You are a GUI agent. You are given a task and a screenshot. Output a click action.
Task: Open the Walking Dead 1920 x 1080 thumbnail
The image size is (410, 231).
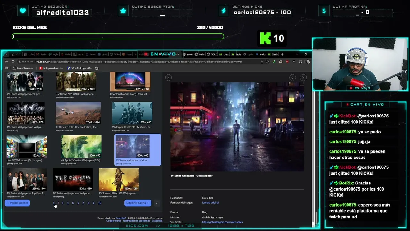[x=76, y=81]
